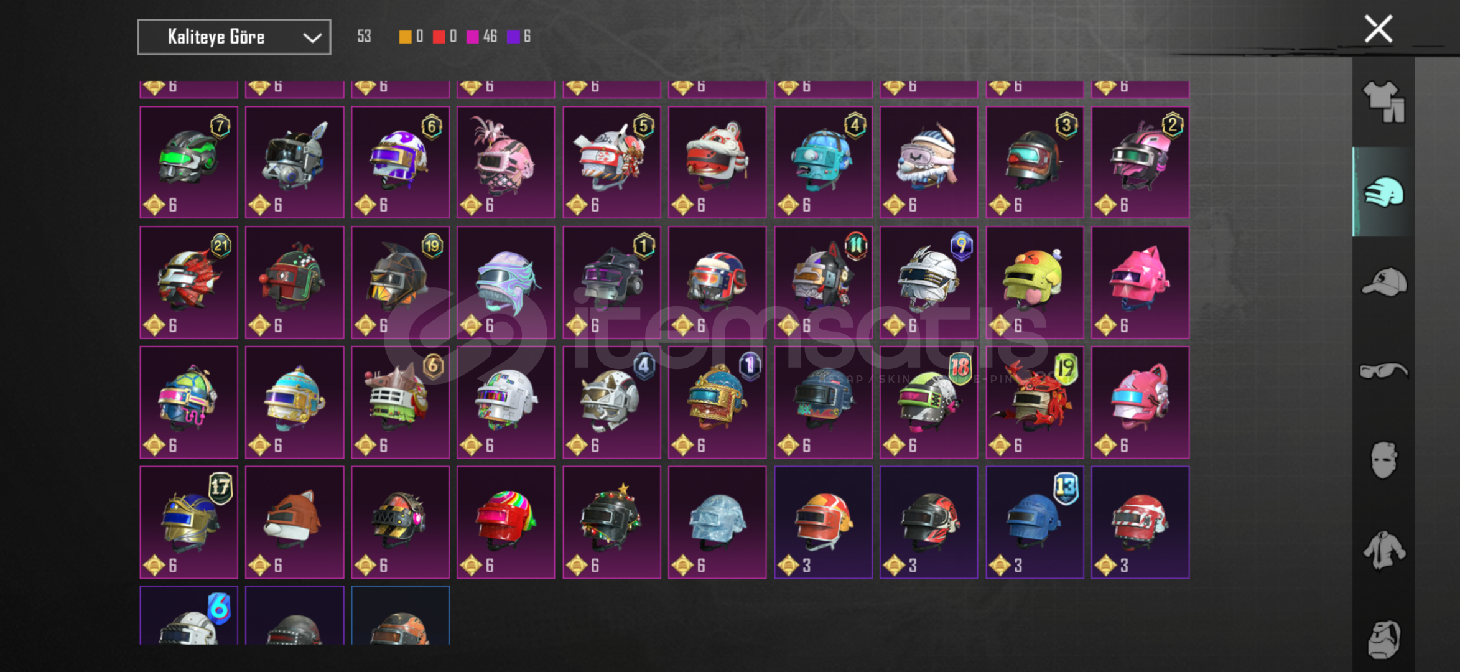Select the red crab helmet badge 19

1035,402
